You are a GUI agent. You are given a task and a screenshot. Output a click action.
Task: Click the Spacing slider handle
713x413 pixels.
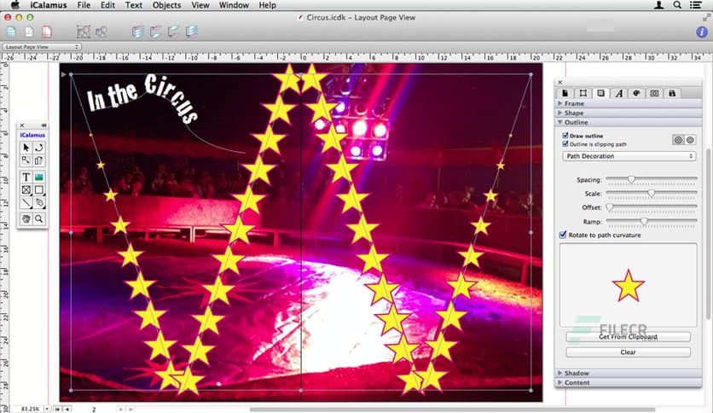point(631,179)
